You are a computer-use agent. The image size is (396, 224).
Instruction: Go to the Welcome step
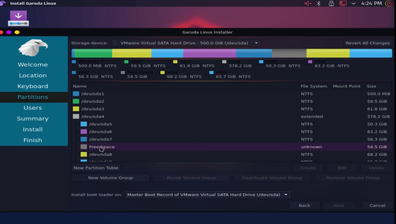click(33, 65)
